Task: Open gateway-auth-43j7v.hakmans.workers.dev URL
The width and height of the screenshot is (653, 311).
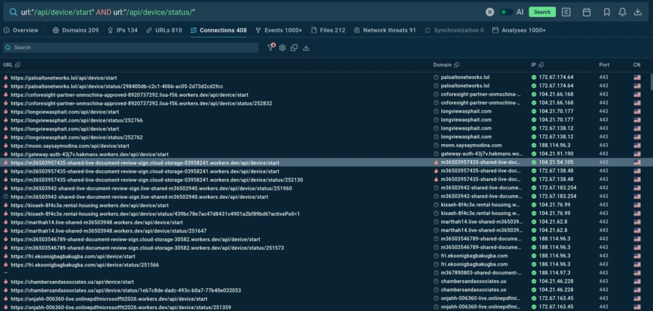Action: click(x=89, y=154)
